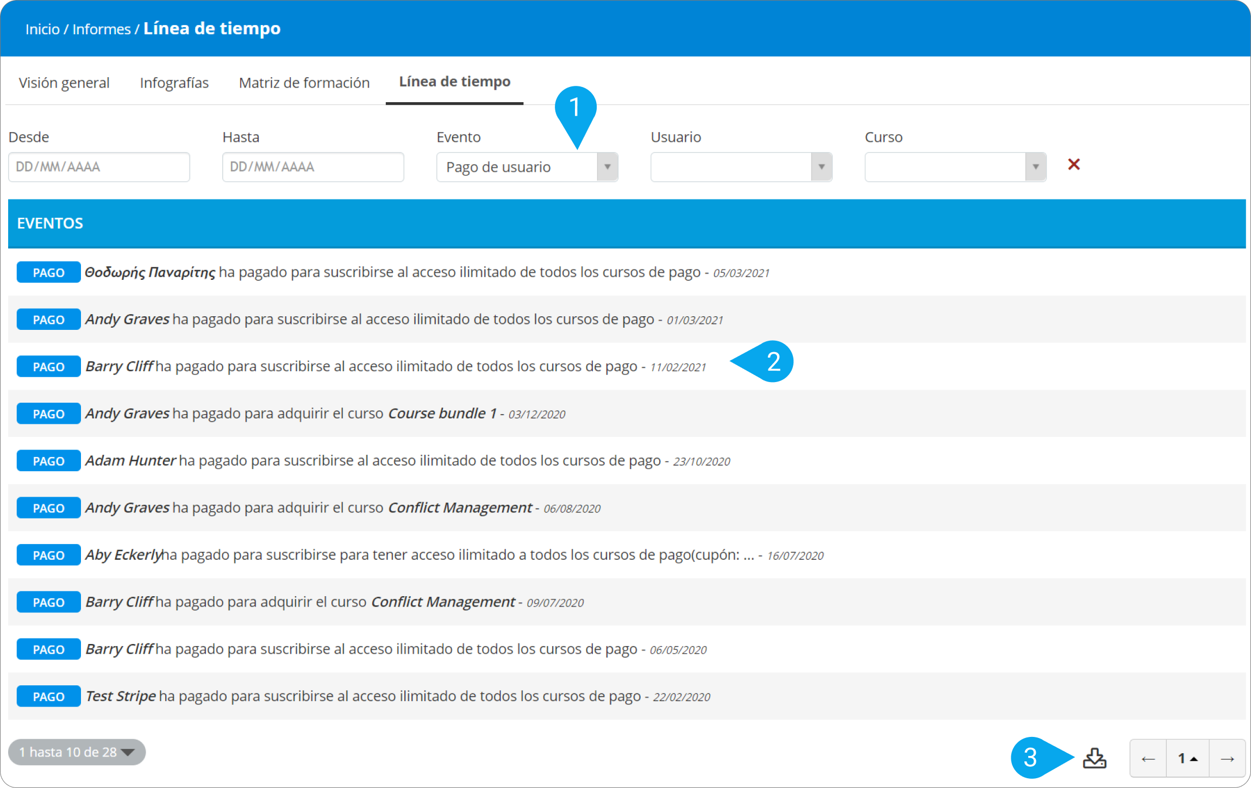The image size is (1251, 788).
Task: Clear filters with the red X
Action: tap(1073, 165)
